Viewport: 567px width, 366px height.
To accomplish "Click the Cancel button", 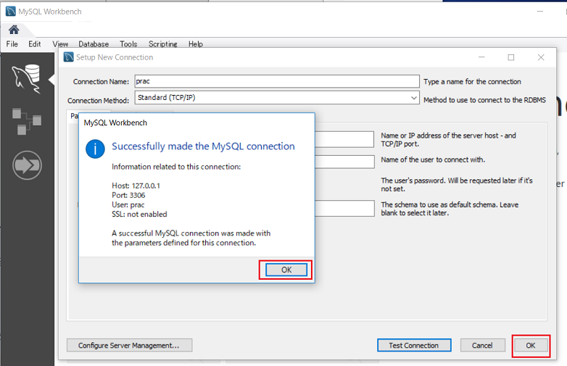I will 482,346.
